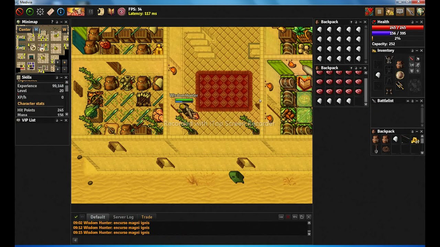Open the envelope mail icon
This screenshot has width=440, height=247.
[x=51, y=12]
